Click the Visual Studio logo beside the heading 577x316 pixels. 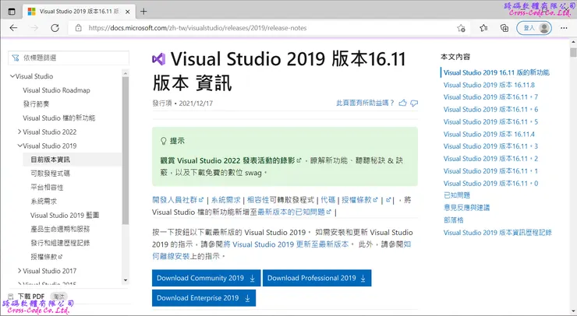pos(159,59)
